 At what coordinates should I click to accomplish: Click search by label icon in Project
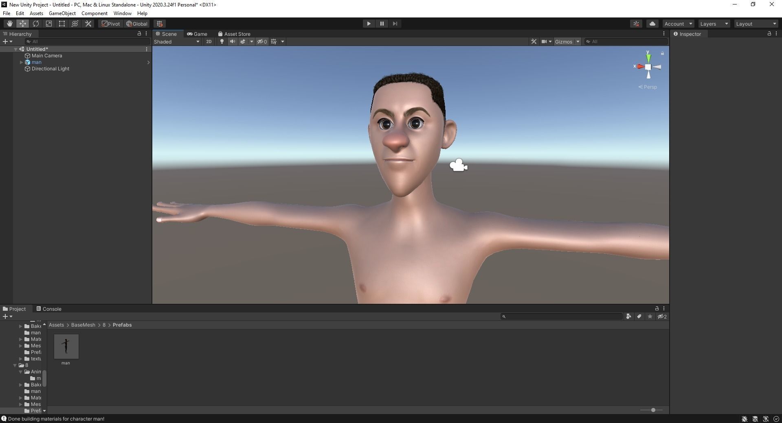pos(639,316)
